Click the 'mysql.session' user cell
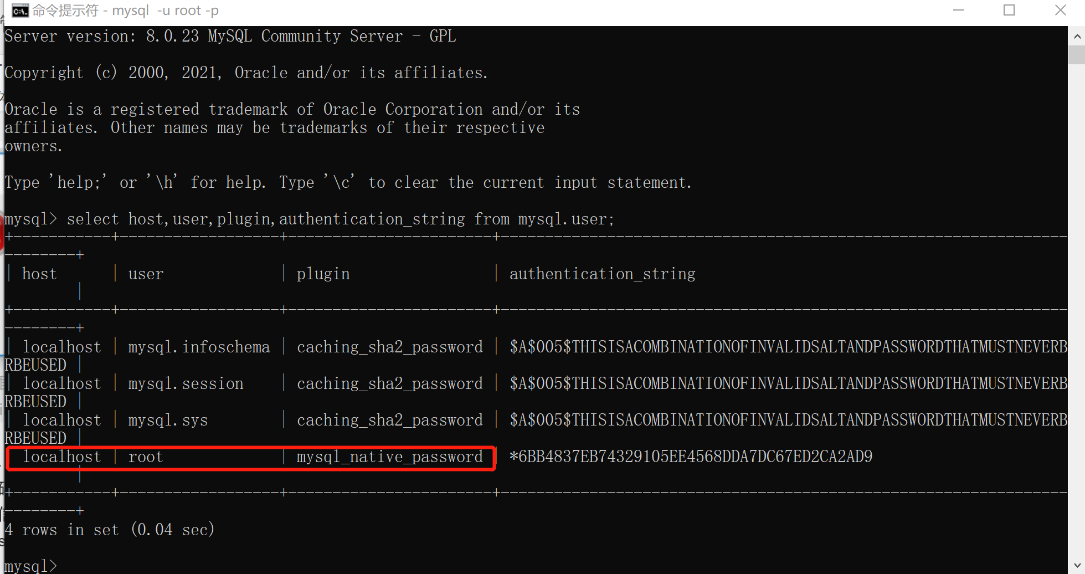 coord(186,383)
